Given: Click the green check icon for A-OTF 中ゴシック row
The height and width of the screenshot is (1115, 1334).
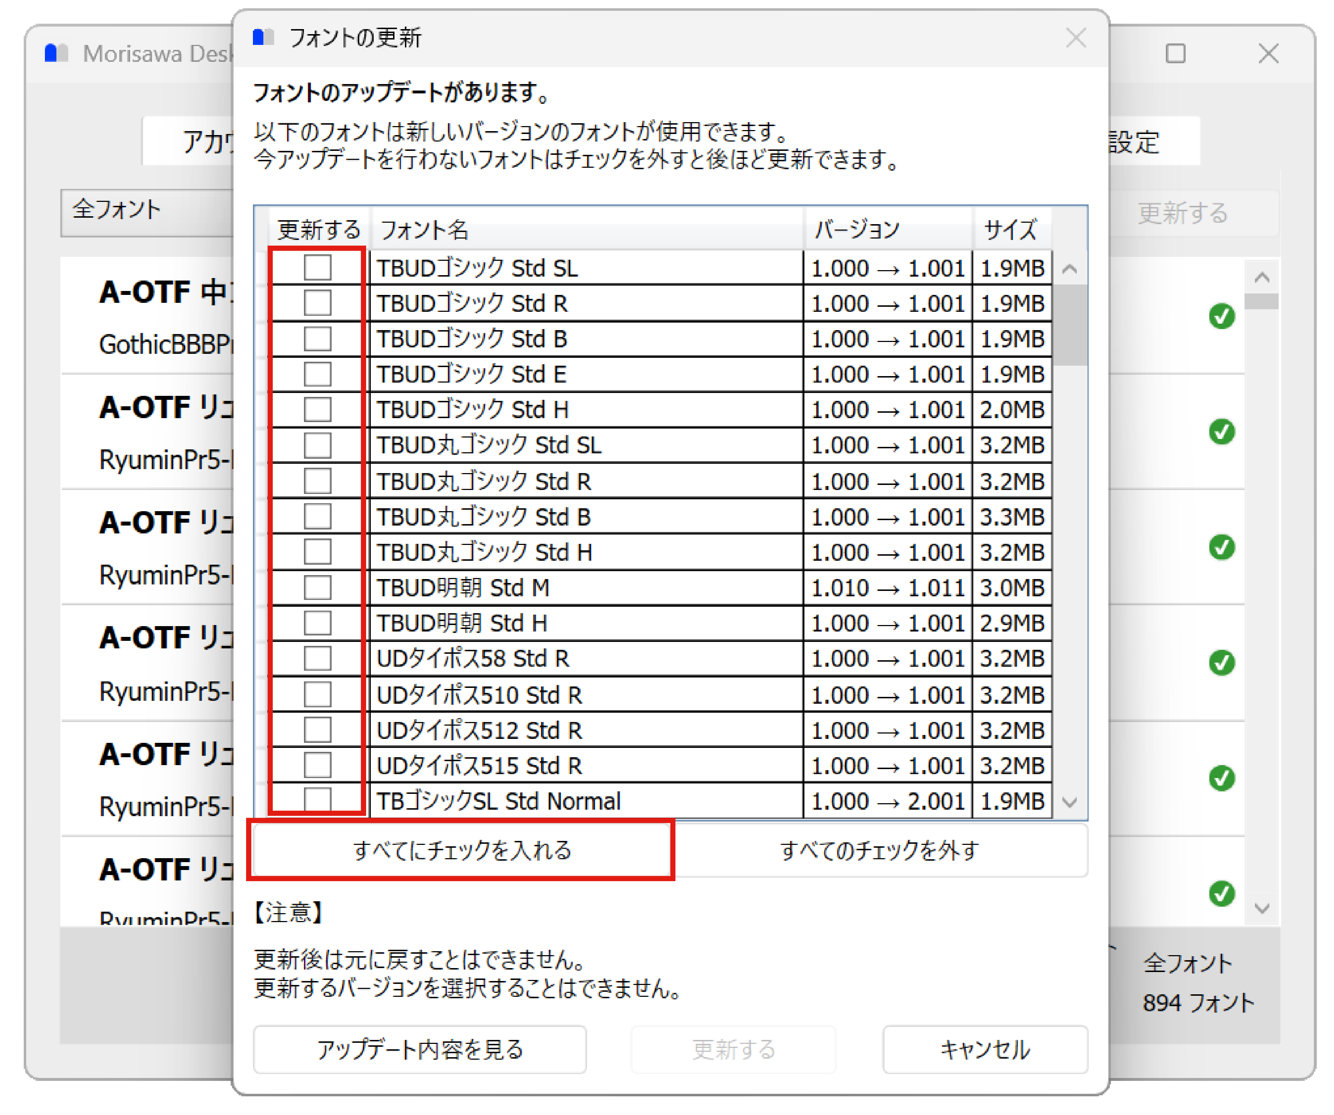Looking at the screenshot, I should 1222,316.
